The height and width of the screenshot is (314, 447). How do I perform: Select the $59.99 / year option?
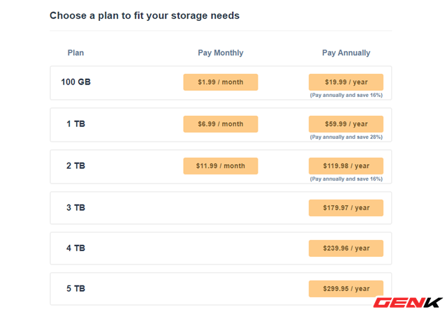click(346, 124)
